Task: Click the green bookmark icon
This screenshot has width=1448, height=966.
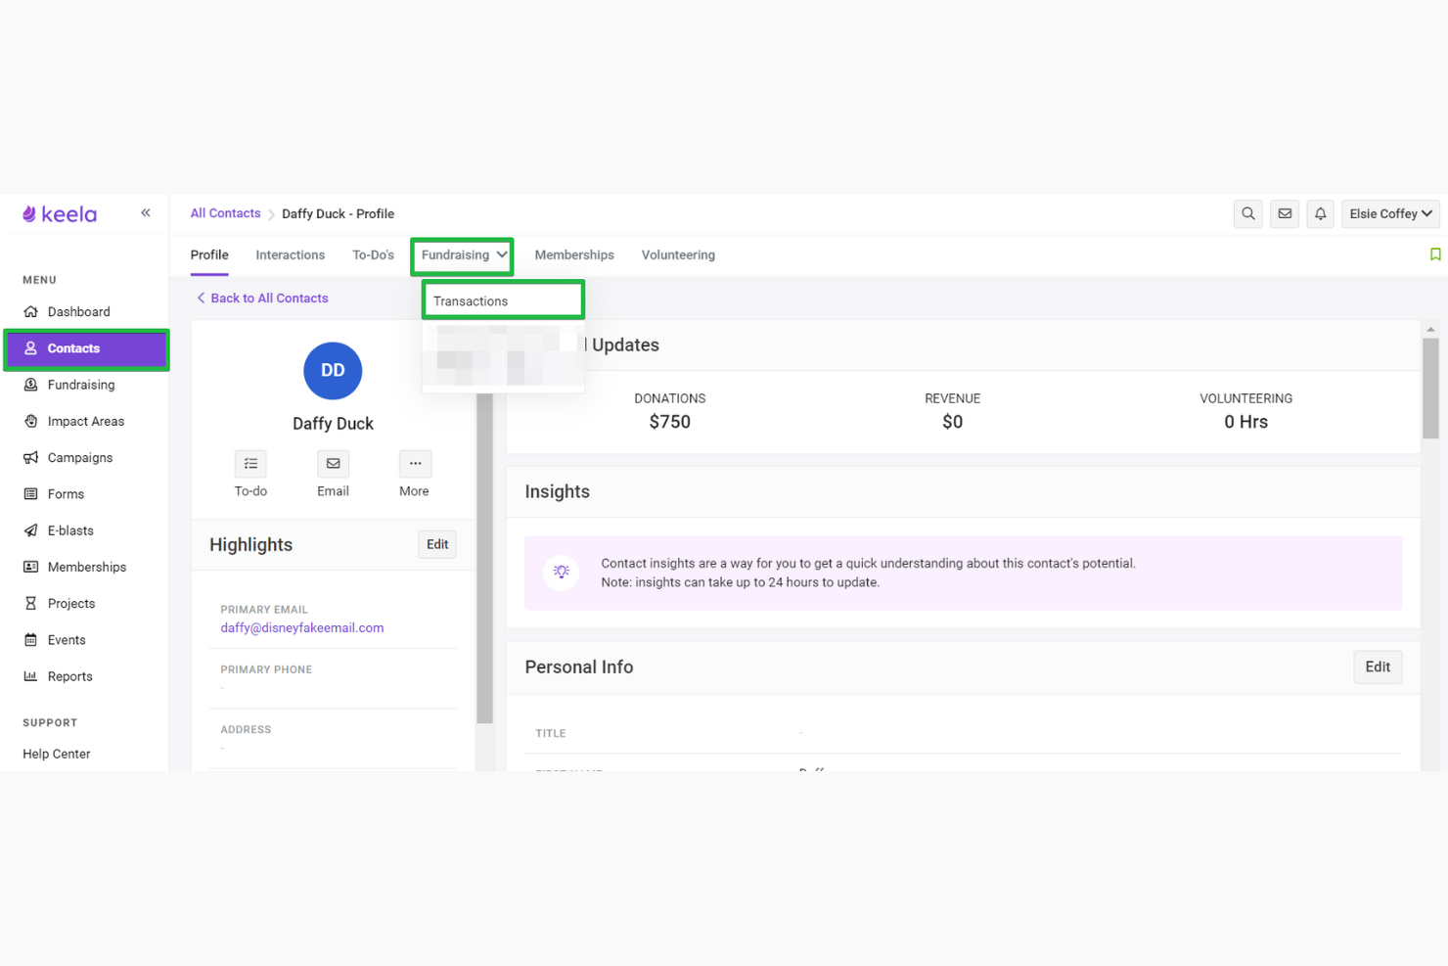Action: [x=1435, y=253]
